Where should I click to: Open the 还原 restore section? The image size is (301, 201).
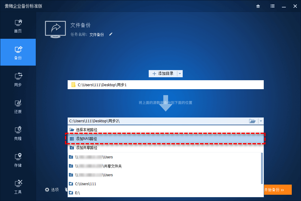18,106
